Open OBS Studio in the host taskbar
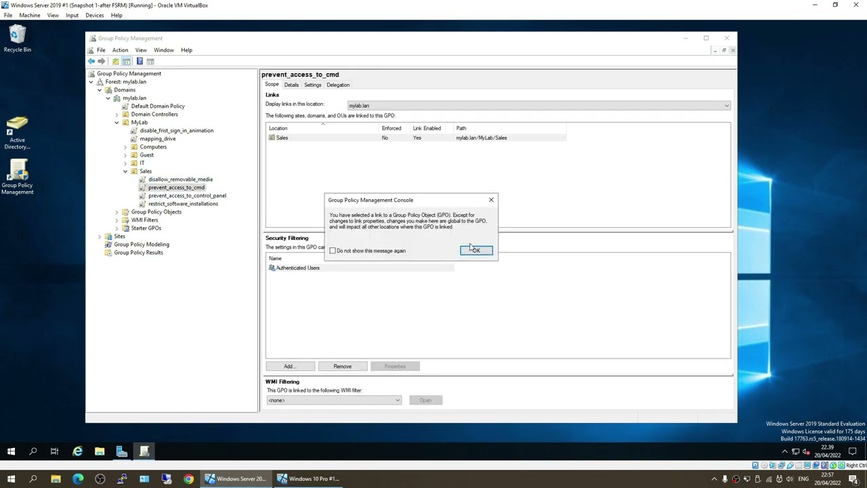Image resolution: width=867 pixels, height=488 pixels. (x=100, y=479)
